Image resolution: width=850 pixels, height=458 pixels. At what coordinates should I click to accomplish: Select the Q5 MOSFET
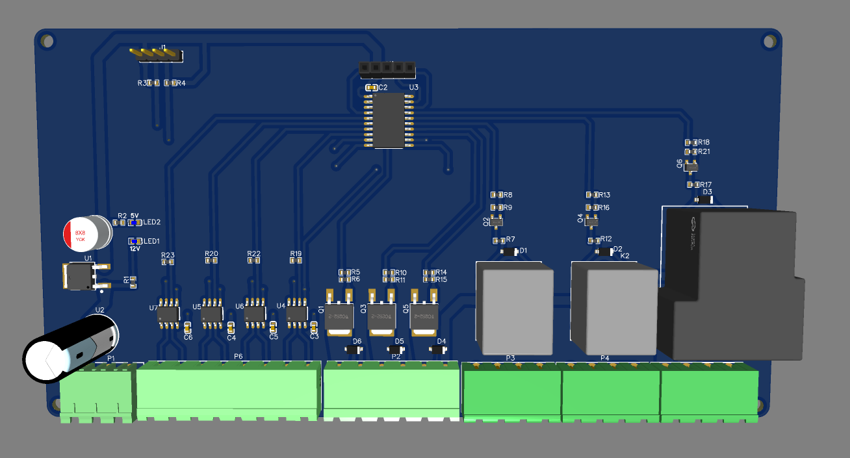click(x=424, y=314)
